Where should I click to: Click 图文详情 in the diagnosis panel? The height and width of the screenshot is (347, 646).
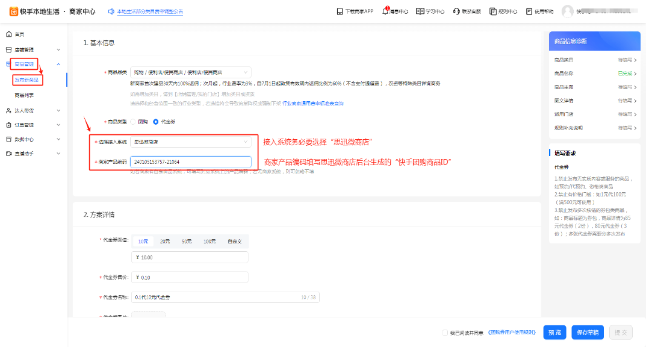[x=564, y=101]
